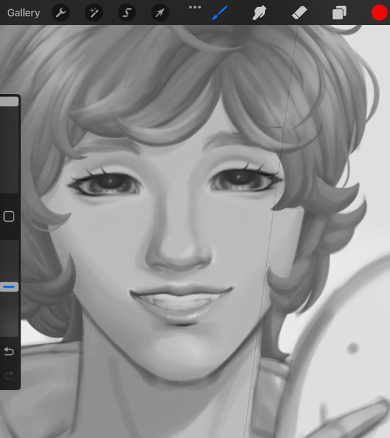Return to the Gallery
The width and height of the screenshot is (390, 438).
[23, 13]
